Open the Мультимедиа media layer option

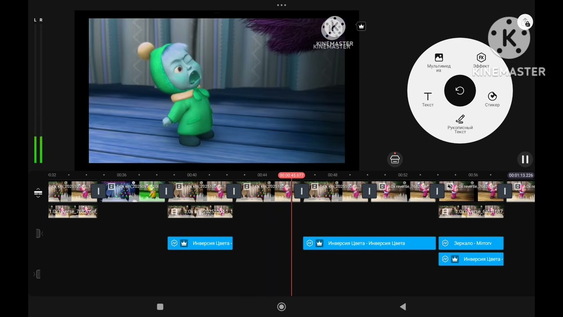click(x=439, y=62)
